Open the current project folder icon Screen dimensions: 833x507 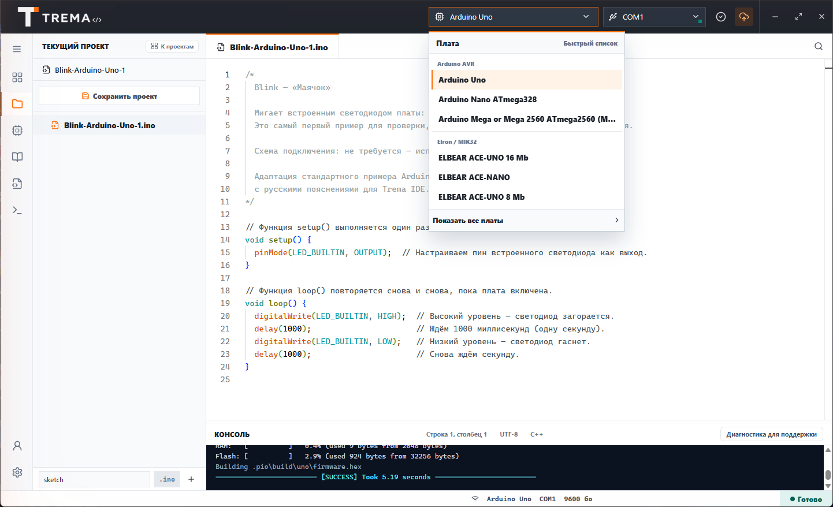[x=17, y=104]
